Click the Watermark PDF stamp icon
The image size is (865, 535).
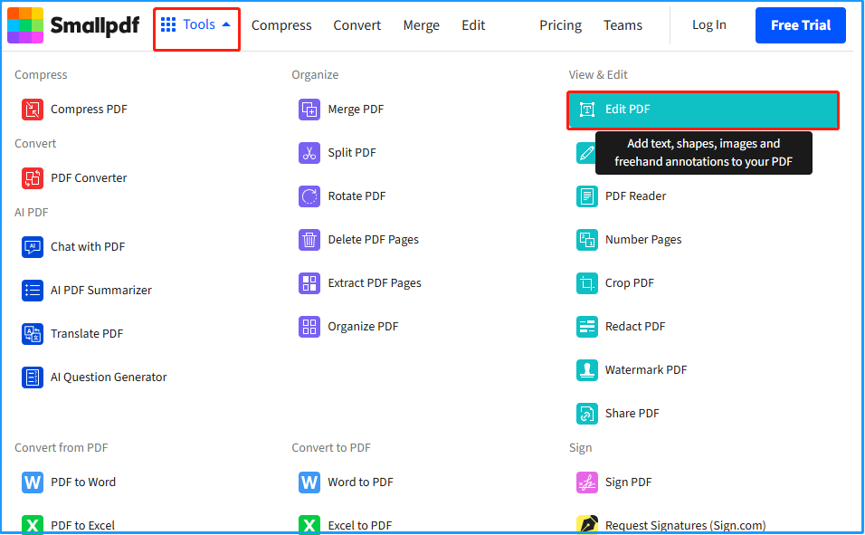[x=587, y=370]
